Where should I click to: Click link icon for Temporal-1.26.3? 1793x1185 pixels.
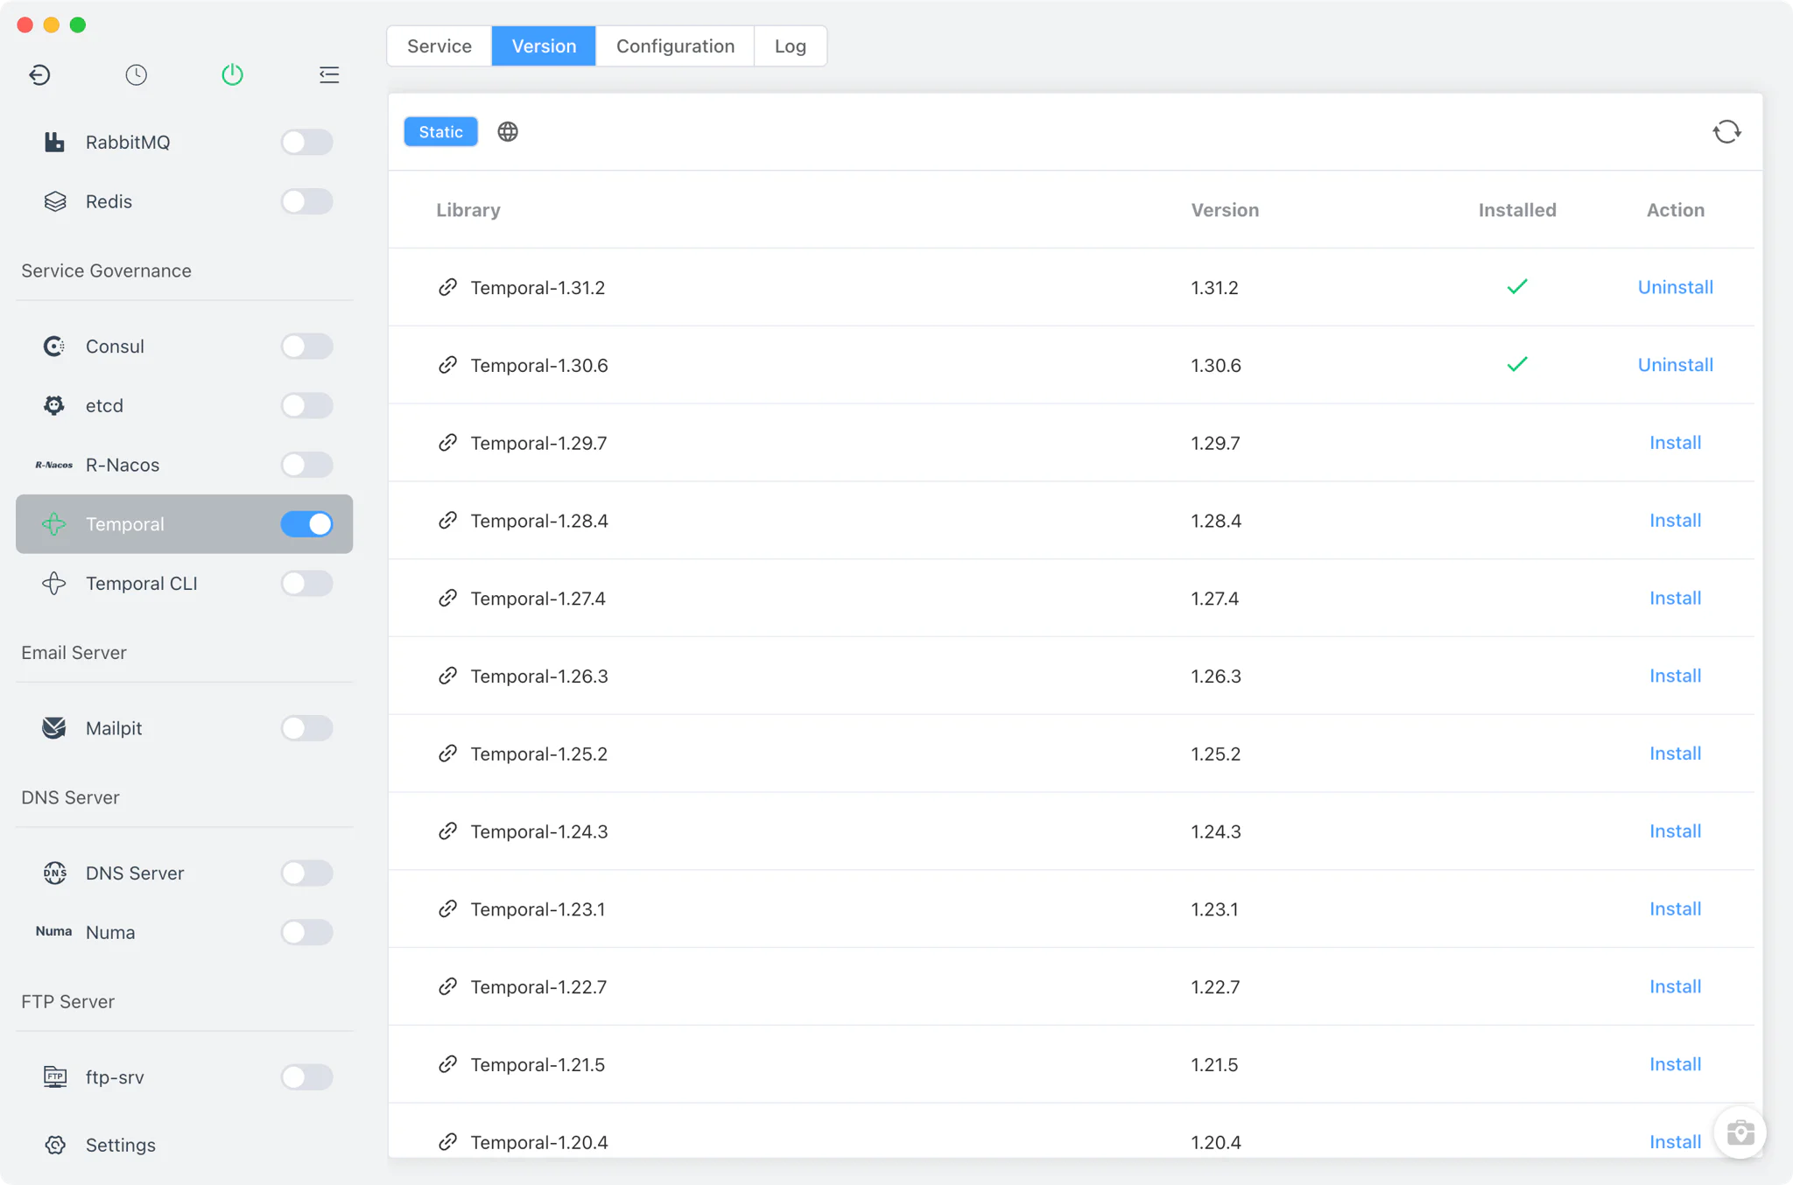(x=447, y=676)
